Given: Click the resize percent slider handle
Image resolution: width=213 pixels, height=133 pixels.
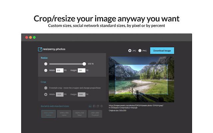Looking at the screenshot, I should [x=84, y=64].
